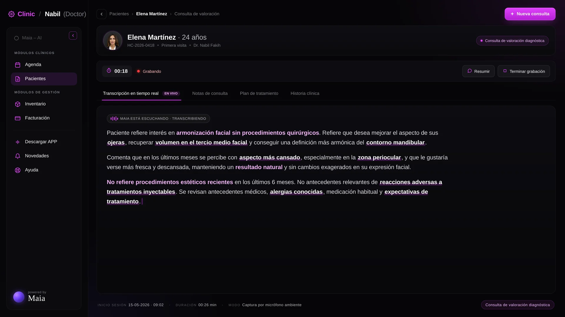Open Agenda calendar icon in sidebar
Image resolution: width=565 pixels, height=317 pixels.
pyautogui.click(x=18, y=65)
